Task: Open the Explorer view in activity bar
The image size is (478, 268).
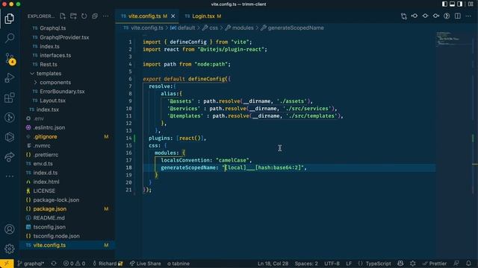Action: (10, 19)
